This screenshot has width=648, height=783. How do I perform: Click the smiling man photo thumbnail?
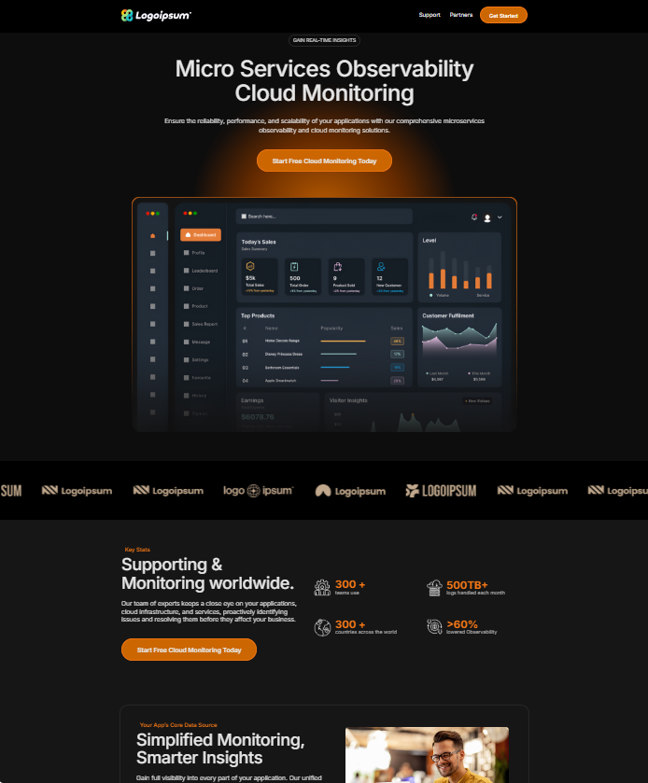click(x=427, y=755)
